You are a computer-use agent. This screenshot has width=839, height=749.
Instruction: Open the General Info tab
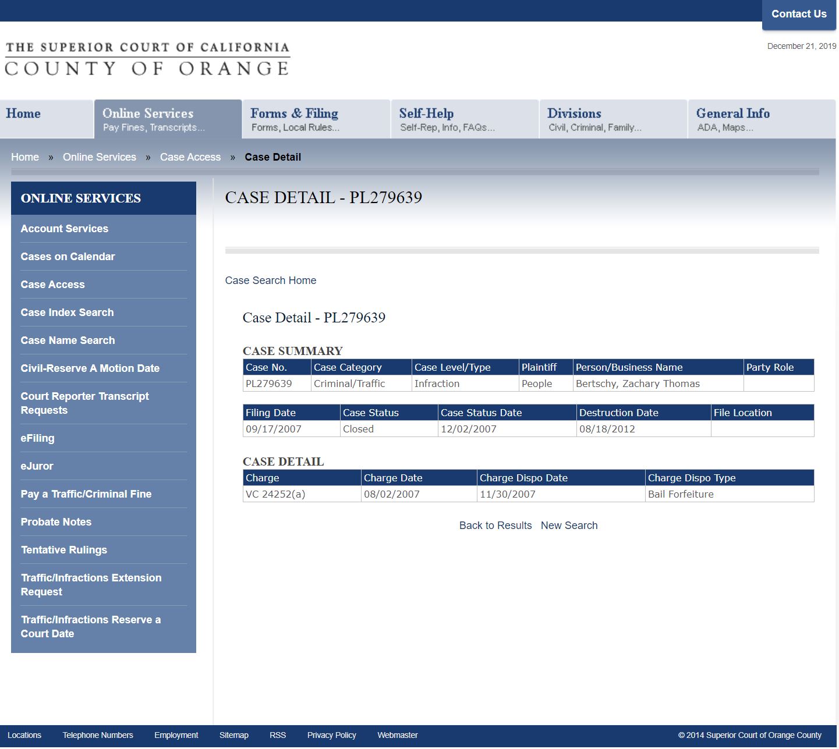[x=762, y=119]
